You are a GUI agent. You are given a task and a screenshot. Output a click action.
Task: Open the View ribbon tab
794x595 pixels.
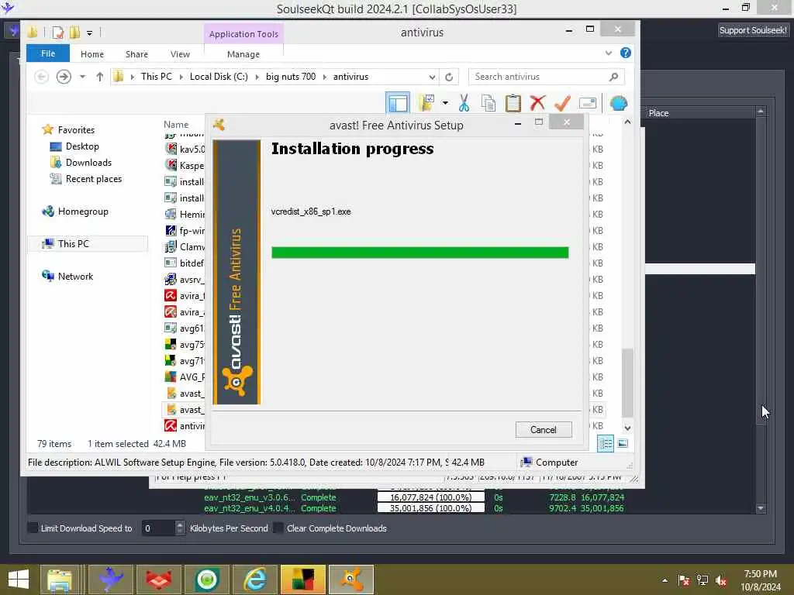click(x=180, y=54)
